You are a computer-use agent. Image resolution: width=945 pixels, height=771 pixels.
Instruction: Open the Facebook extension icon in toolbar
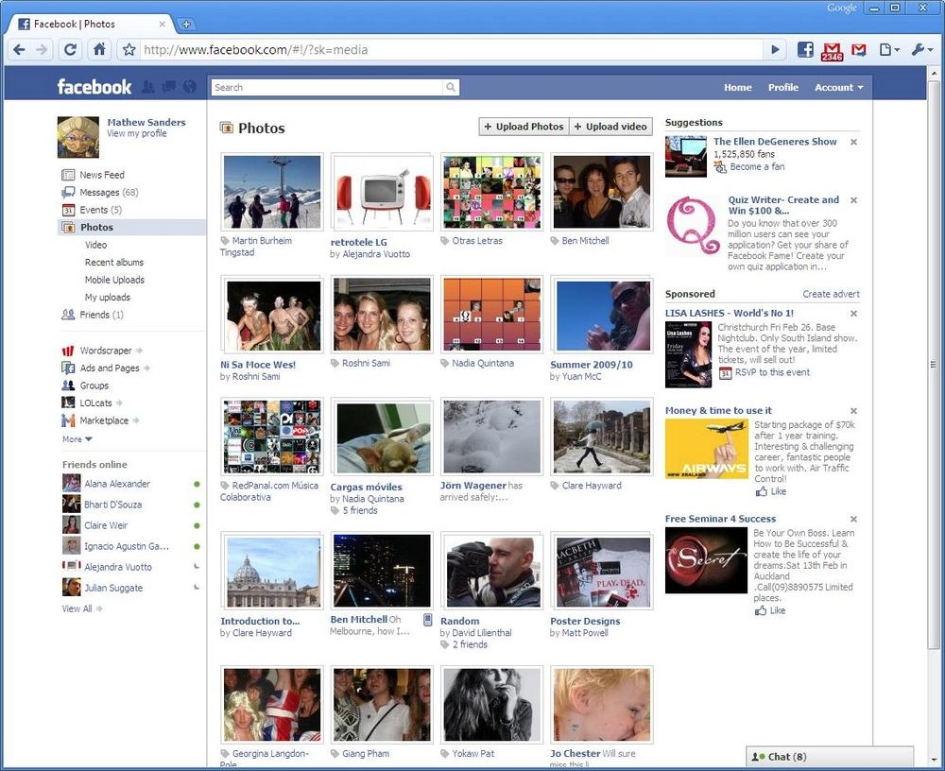pos(805,50)
